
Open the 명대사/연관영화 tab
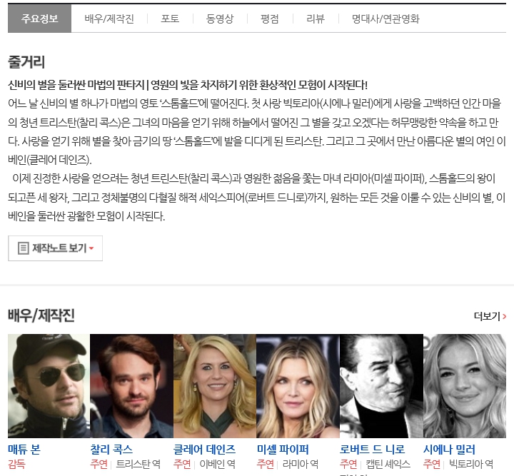click(x=385, y=19)
